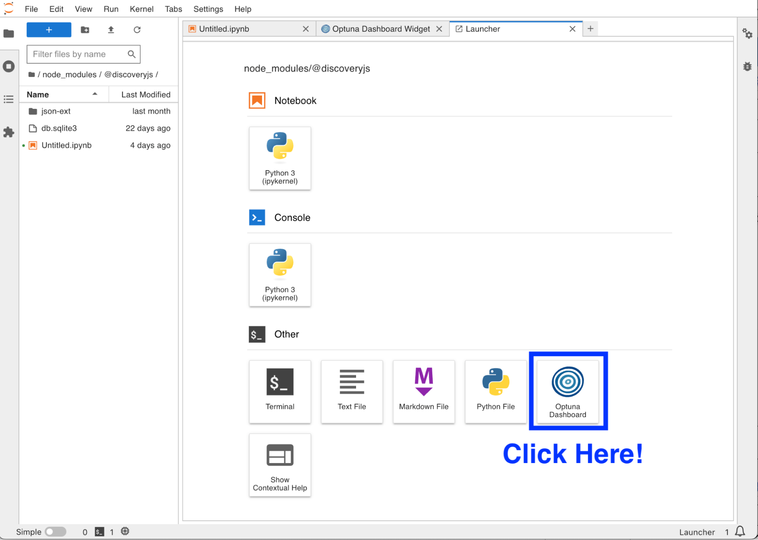Open the View menu
The height and width of the screenshot is (540, 758).
click(x=83, y=9)
